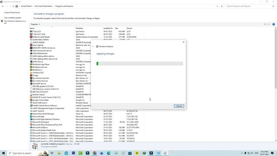
Task: Open File Explorer from the taskbar
Action: [x=59, y=153]
